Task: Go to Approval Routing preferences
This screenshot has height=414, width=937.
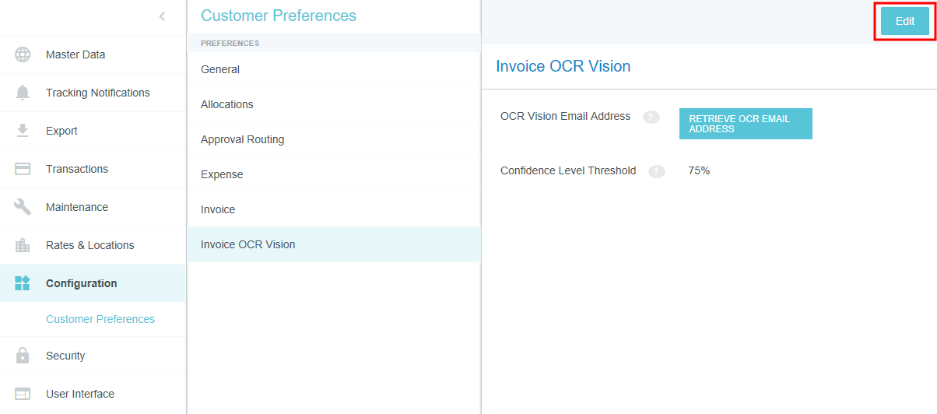Action: click(243, 139)
